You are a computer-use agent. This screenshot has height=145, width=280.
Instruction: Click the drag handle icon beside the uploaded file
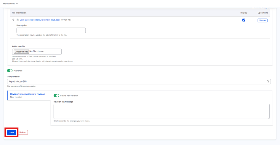coord(13,20)
